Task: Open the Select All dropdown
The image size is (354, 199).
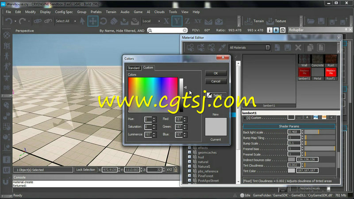Action: (x=66, y=21)
